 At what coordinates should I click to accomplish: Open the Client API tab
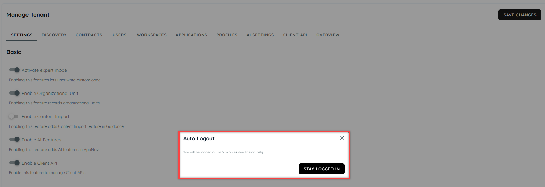(295, 35)
